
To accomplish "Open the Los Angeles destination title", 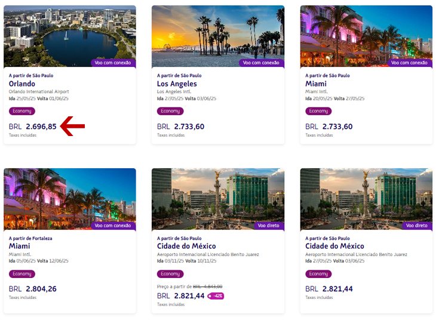I will coord(177,84).
